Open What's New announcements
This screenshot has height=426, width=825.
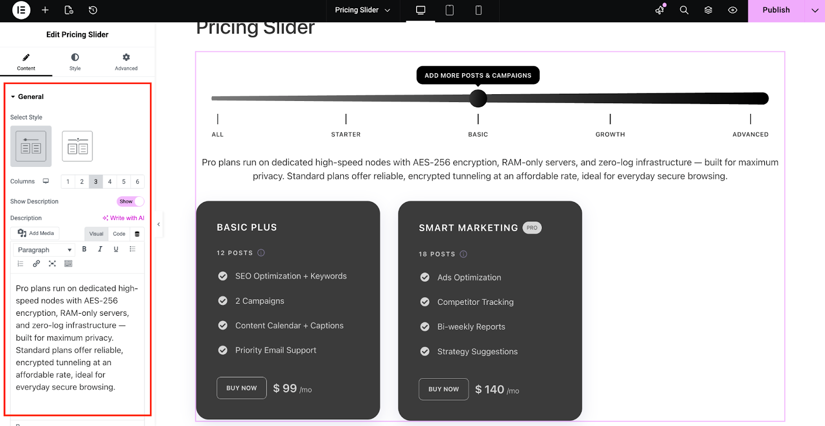point(659,10)
